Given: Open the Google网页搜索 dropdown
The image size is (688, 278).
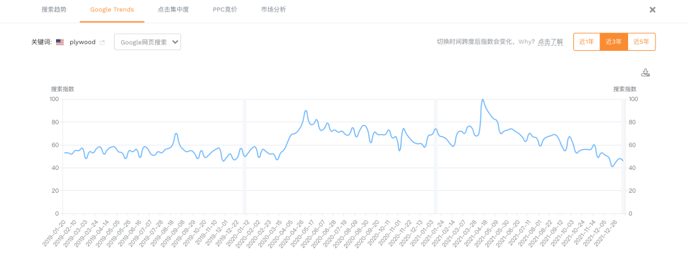Looking at the screenshot, I should [147, 42].
